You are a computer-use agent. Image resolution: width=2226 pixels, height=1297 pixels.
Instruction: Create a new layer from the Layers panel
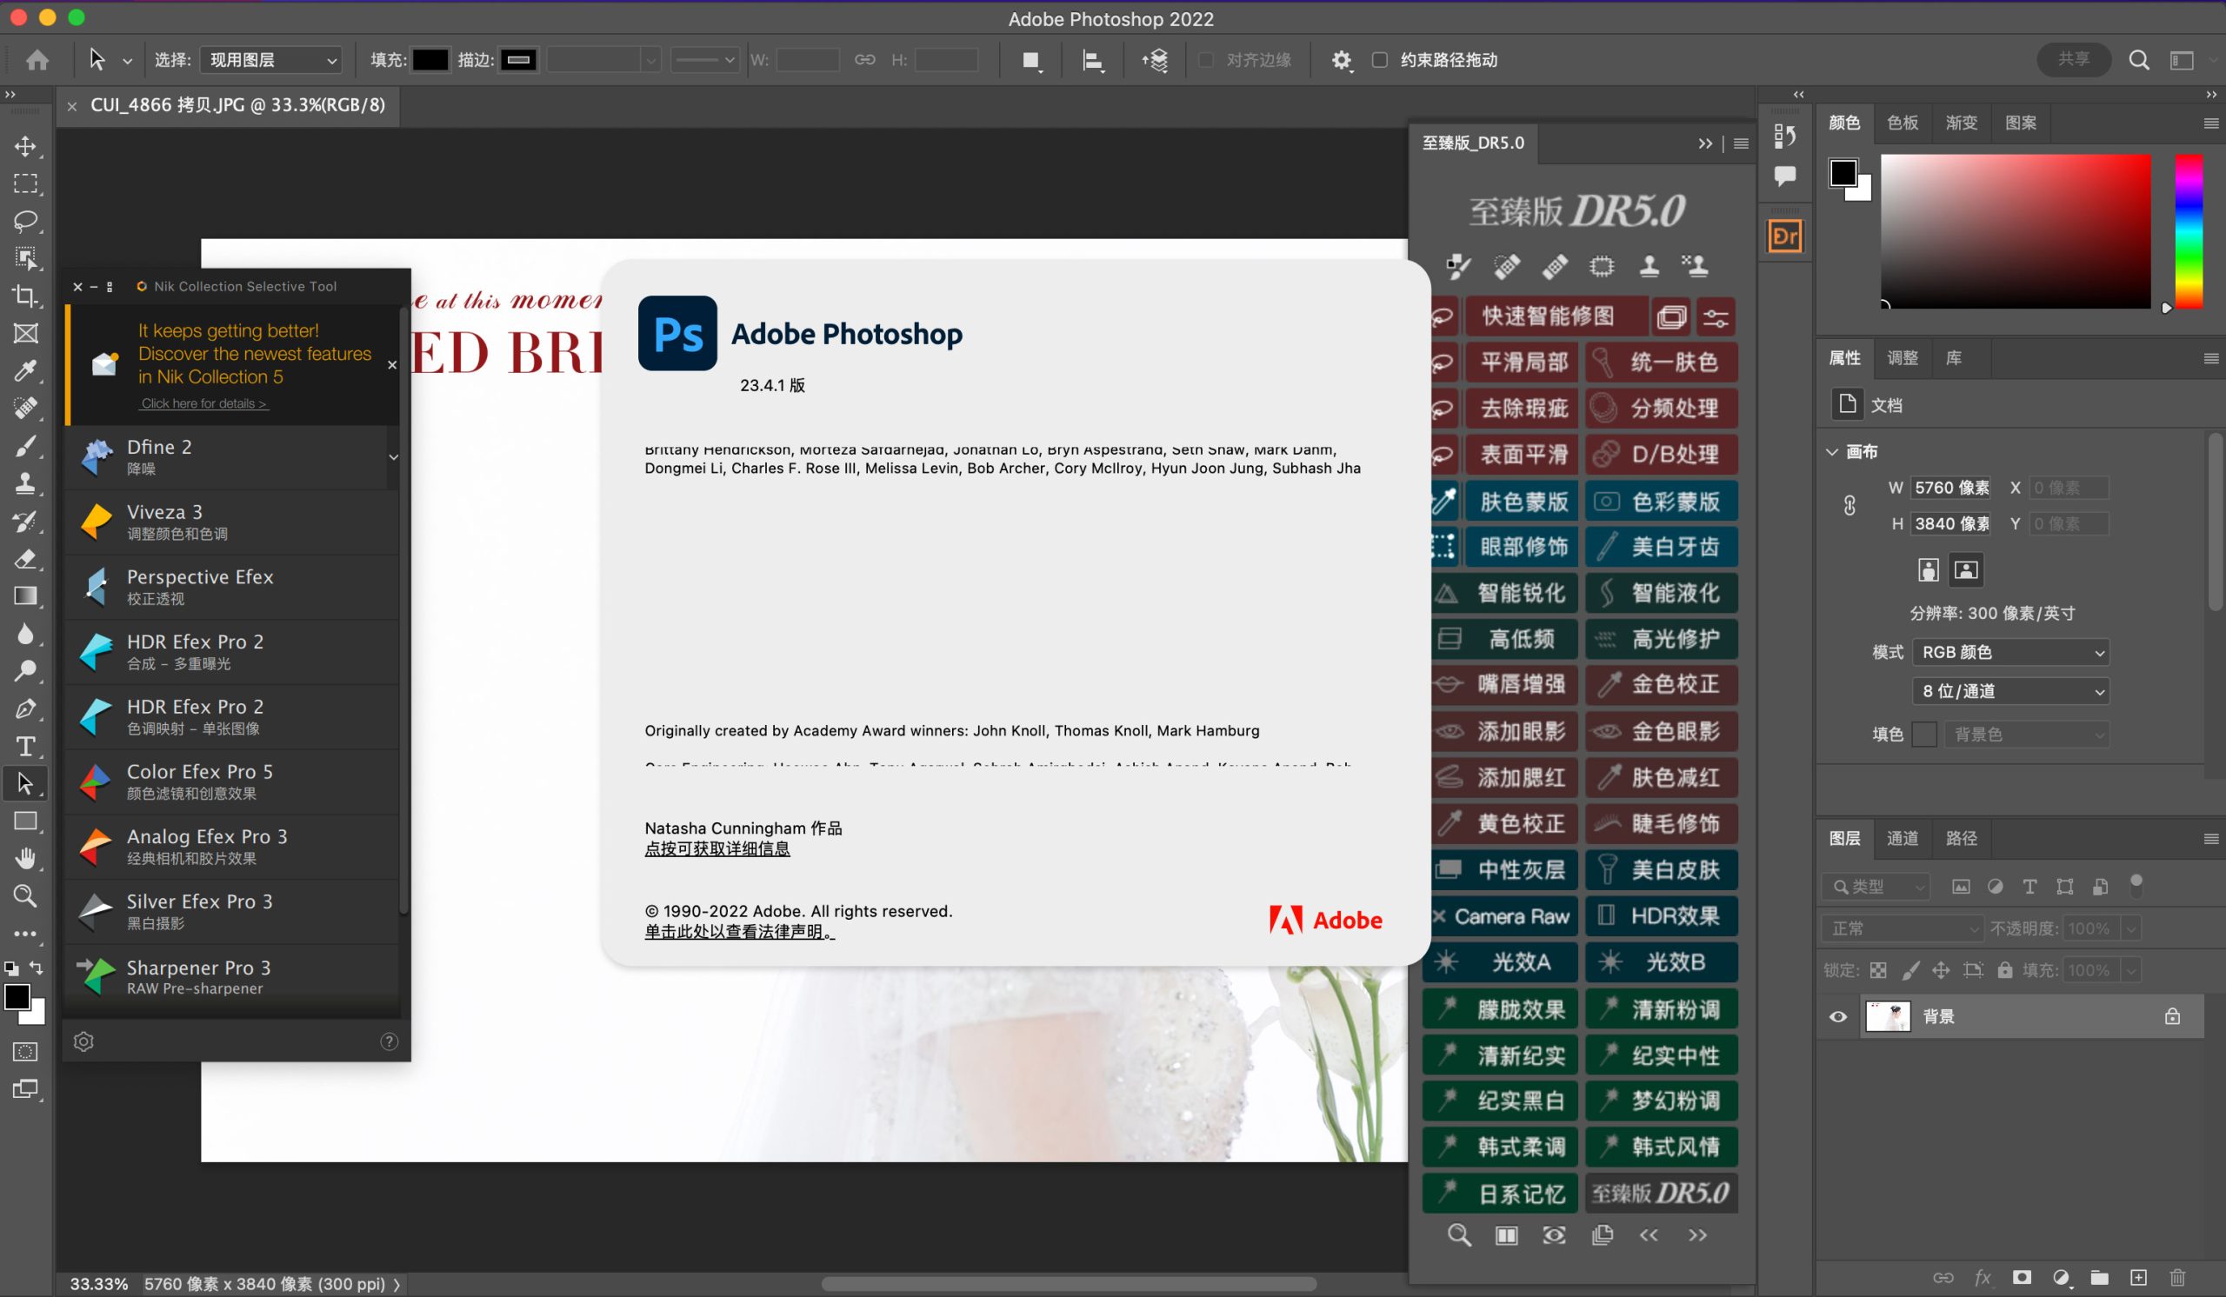[2138, 1277]
